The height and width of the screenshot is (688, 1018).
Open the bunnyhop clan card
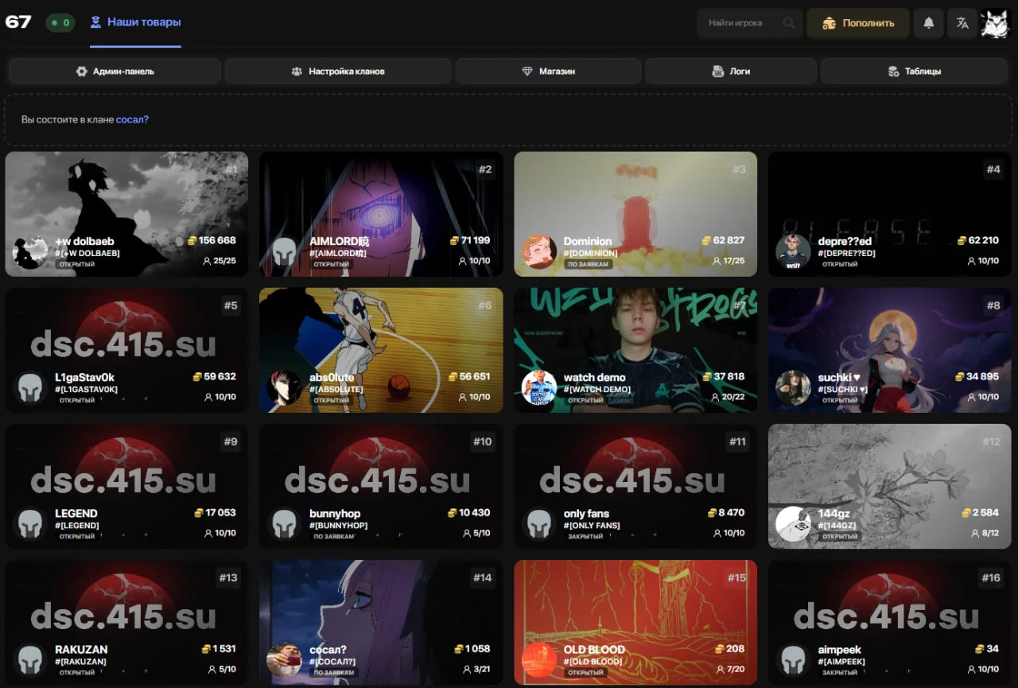tap(381, 486)
